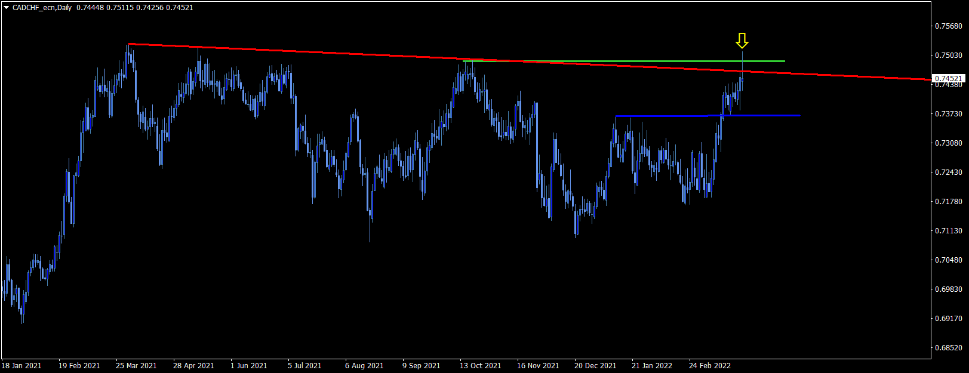
Task: Click the current price tag 0.74521 on price axis
Action: pos(948,79)
